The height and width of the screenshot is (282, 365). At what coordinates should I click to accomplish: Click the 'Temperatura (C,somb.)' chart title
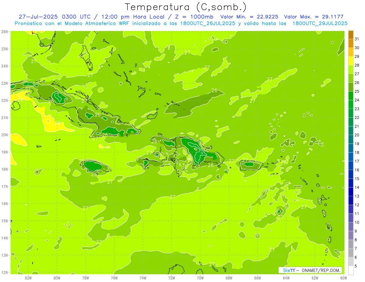point(186,7)
